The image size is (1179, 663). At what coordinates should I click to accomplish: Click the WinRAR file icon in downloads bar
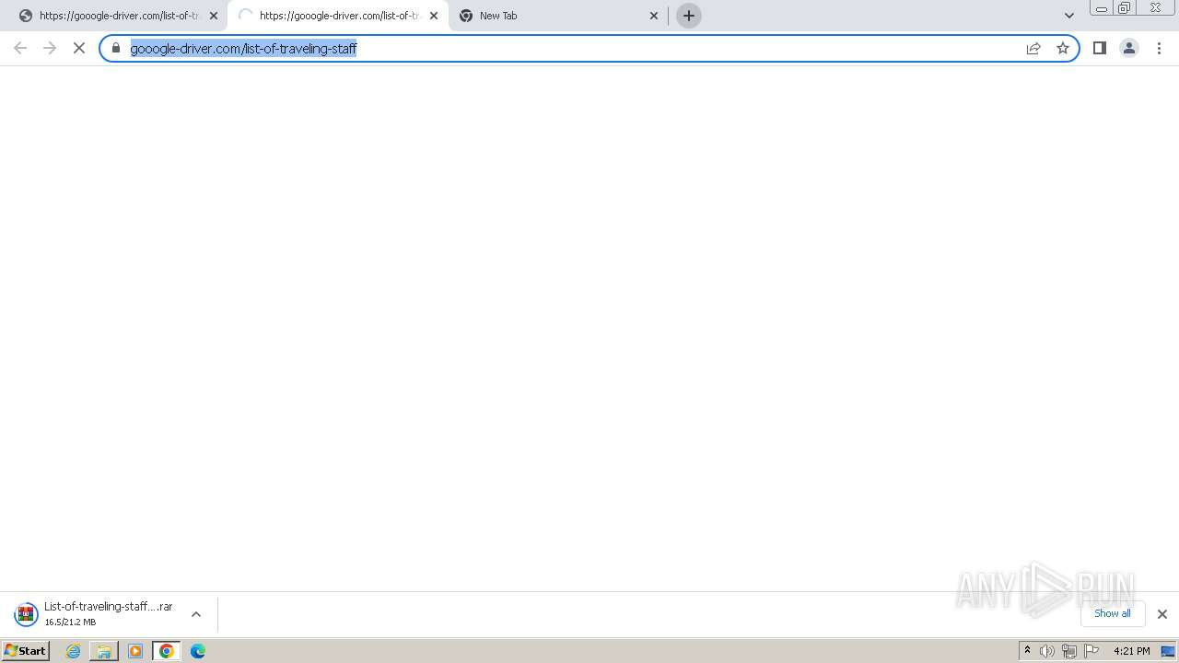pos(26,614)
